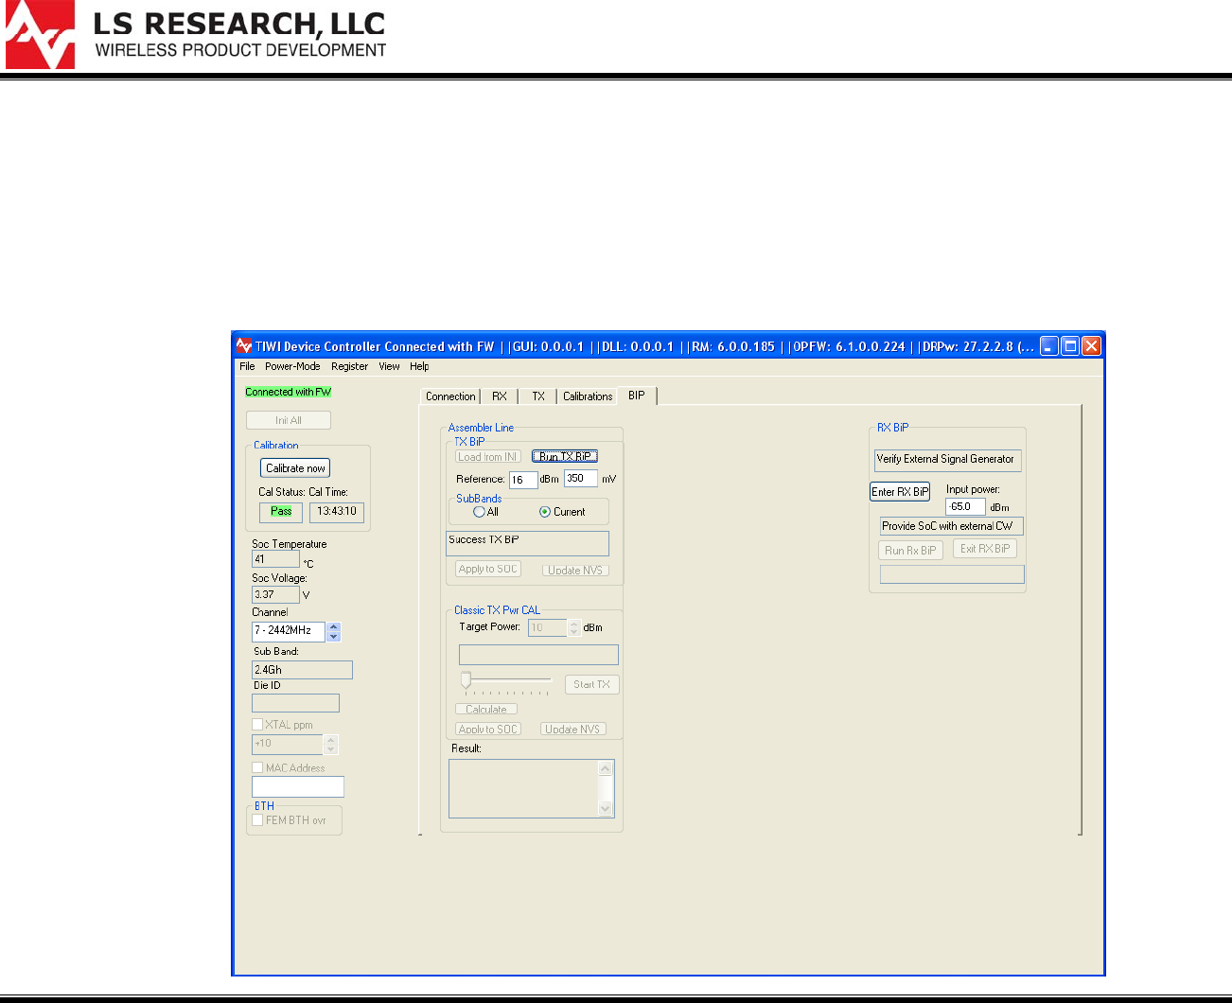Click the Run Rx BiP button
The image size is (1232, 1003).
tap(910, 551)
